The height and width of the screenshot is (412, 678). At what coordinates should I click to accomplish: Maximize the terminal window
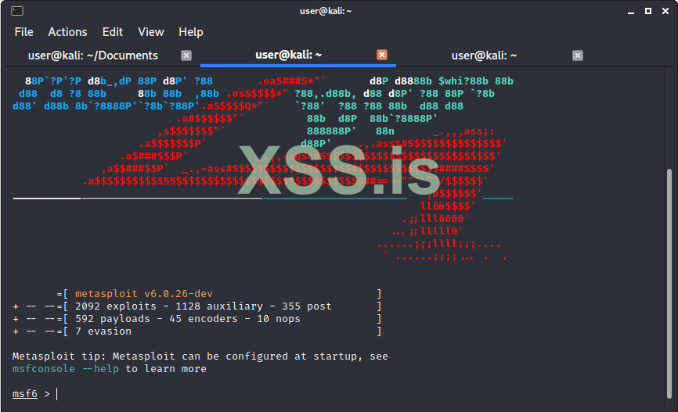648,11
